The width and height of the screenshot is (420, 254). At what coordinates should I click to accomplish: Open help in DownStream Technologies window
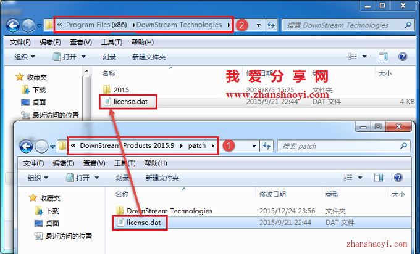click(403, 57)
